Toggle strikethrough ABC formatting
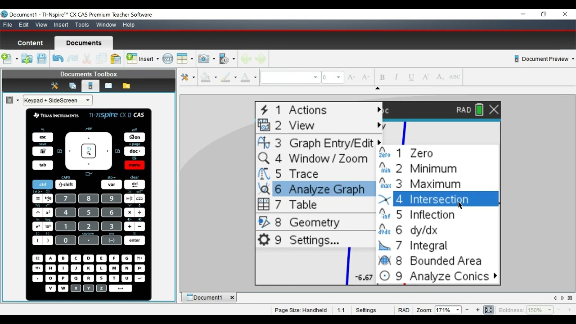The image size is (576, 324). point(455,77)
